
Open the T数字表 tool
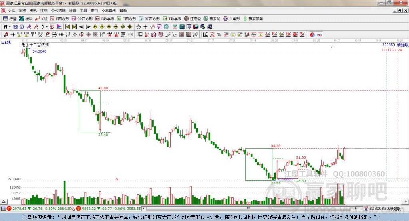pyautogui.click(x=172, y=19)
